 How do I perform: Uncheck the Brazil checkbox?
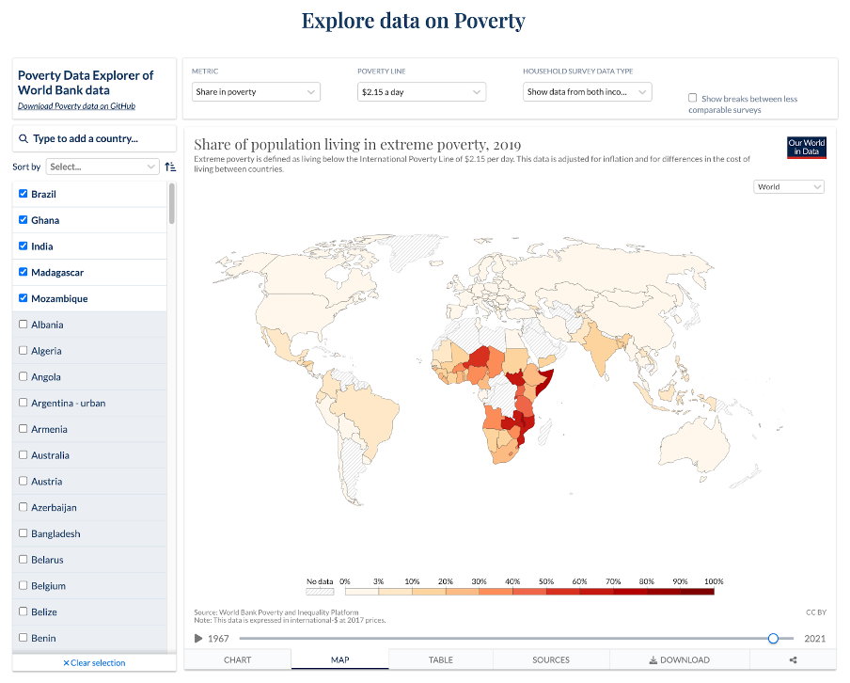coord(24,194)
